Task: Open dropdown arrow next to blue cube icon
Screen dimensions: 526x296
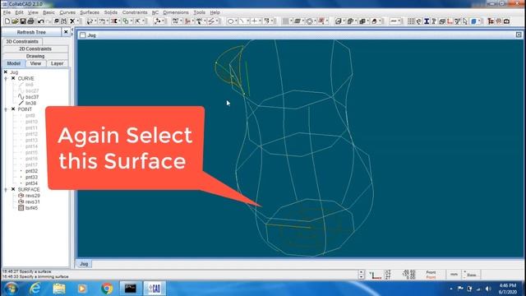Action: (479, 21)
